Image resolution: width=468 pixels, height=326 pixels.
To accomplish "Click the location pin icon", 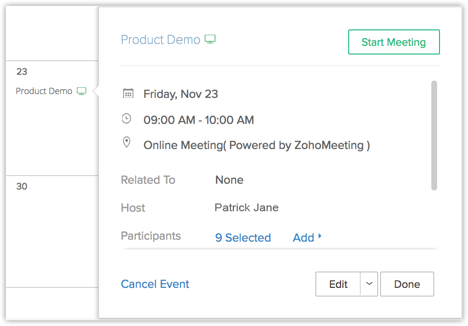I will coord(127,143).
